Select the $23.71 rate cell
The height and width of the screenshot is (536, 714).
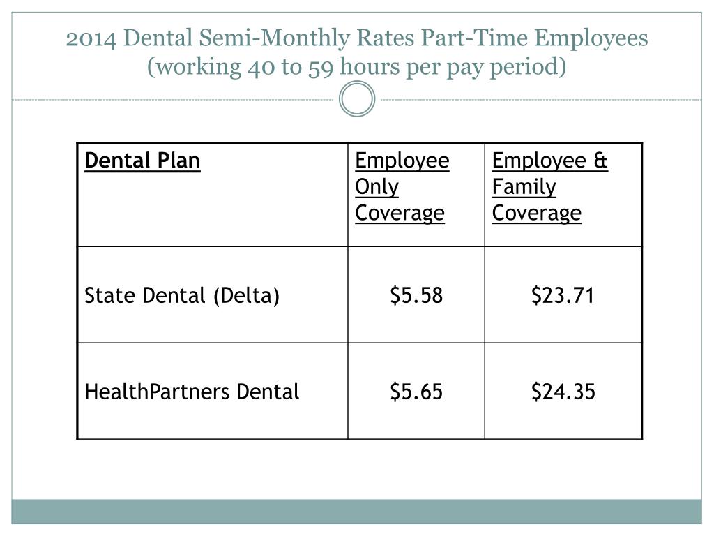(563, 295)
